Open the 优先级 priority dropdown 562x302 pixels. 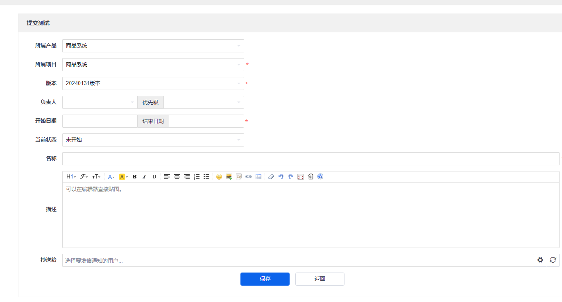(x=204, y=102)
